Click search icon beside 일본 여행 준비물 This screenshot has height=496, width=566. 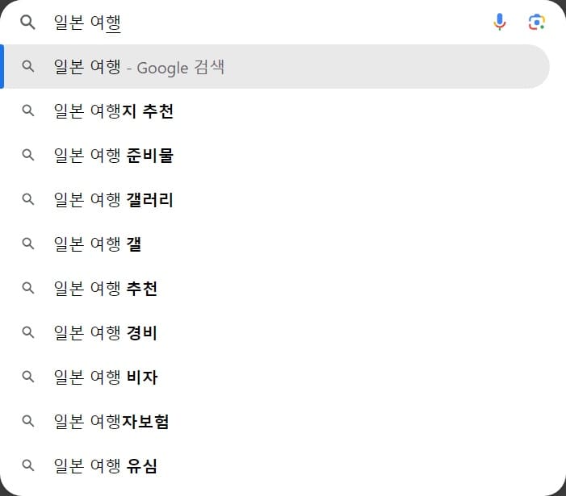click(28, 155)
